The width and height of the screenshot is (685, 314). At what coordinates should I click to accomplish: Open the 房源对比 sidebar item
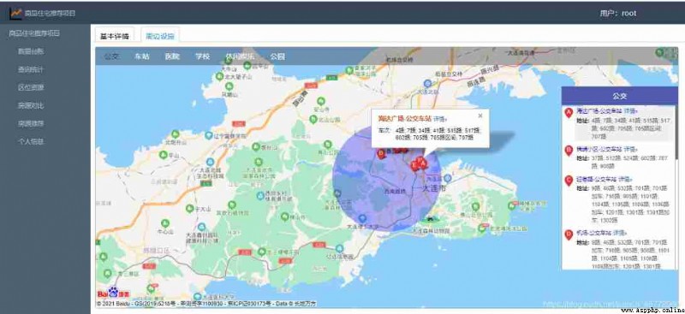[31, 105]
